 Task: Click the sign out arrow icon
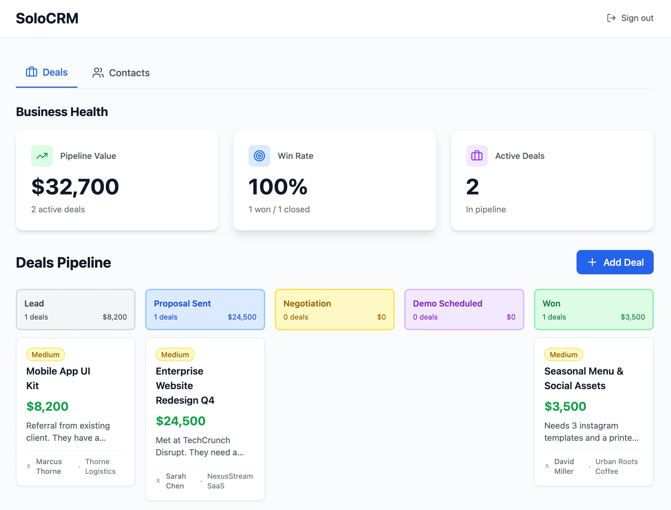[x=611, y=18]
